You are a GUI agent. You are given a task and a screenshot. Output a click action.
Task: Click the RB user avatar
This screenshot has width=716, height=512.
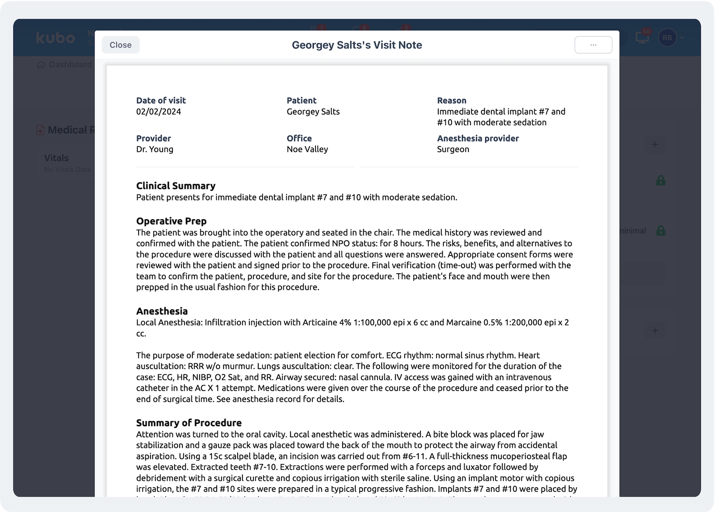tap(667, 38)
